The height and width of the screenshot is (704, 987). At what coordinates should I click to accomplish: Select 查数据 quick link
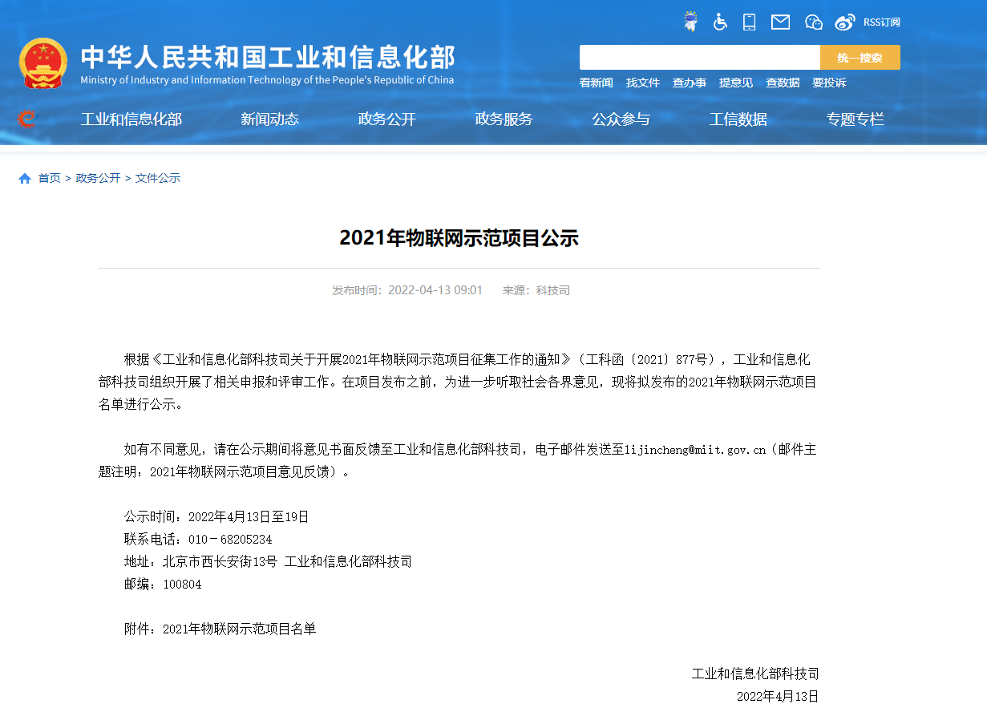click(x=783, y=83)
